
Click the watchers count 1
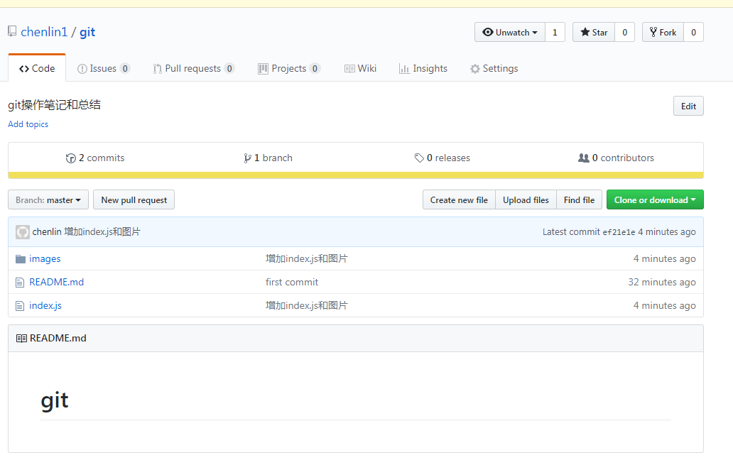(x=555, y=32)
